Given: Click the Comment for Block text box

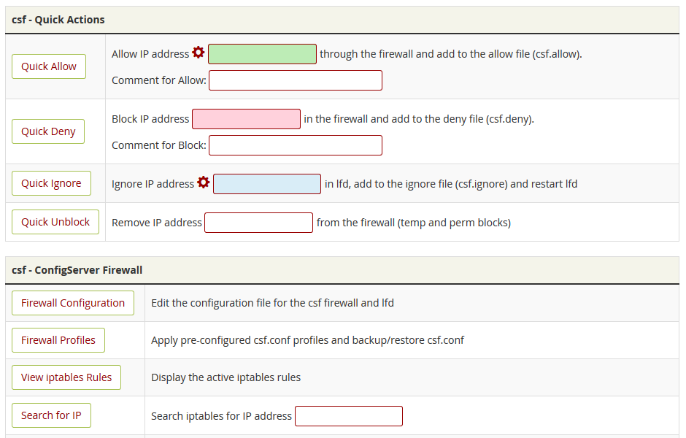Looking at the screenshot, I should click(x=295, y=145).
